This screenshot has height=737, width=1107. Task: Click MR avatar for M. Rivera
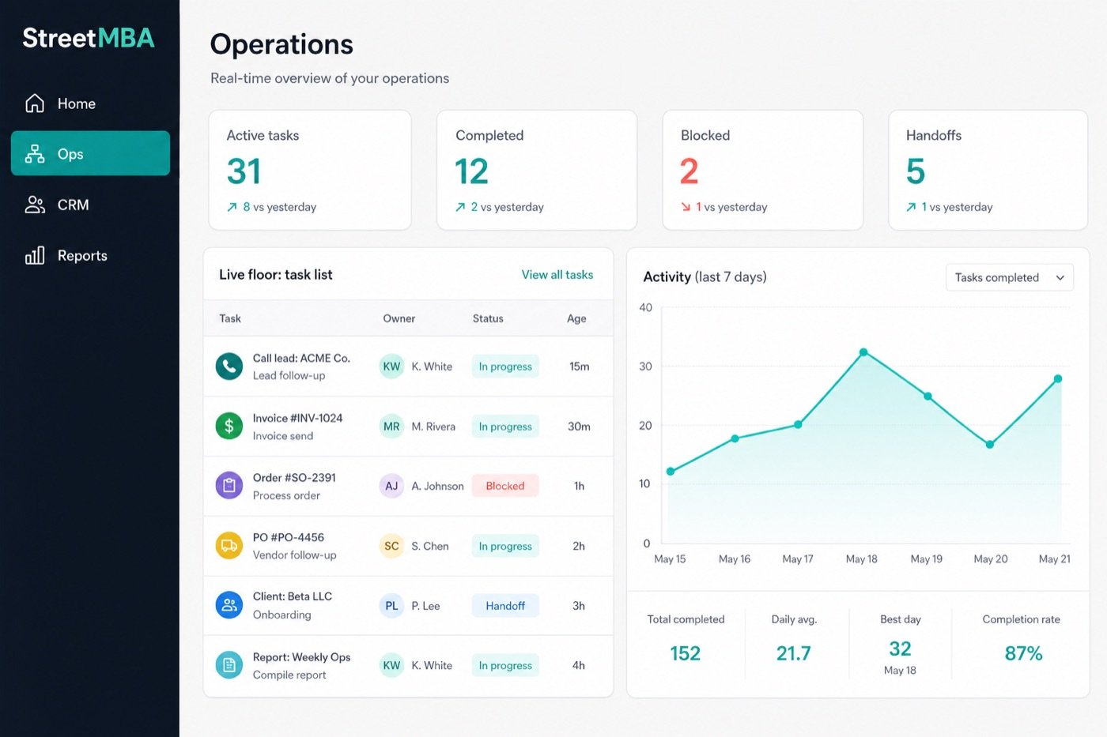(x=391, y=427)
